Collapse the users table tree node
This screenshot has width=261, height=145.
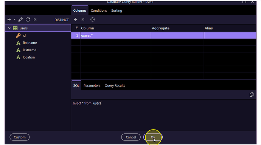click(x=10, y=28)
